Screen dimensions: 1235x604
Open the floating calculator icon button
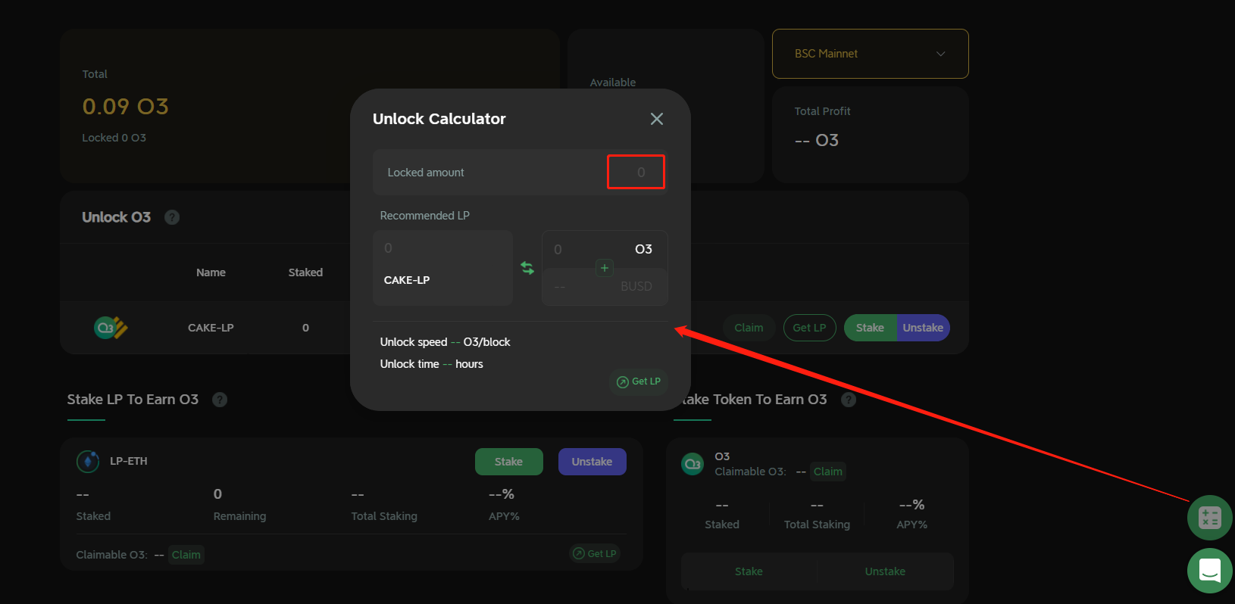tap(1209, 518)
